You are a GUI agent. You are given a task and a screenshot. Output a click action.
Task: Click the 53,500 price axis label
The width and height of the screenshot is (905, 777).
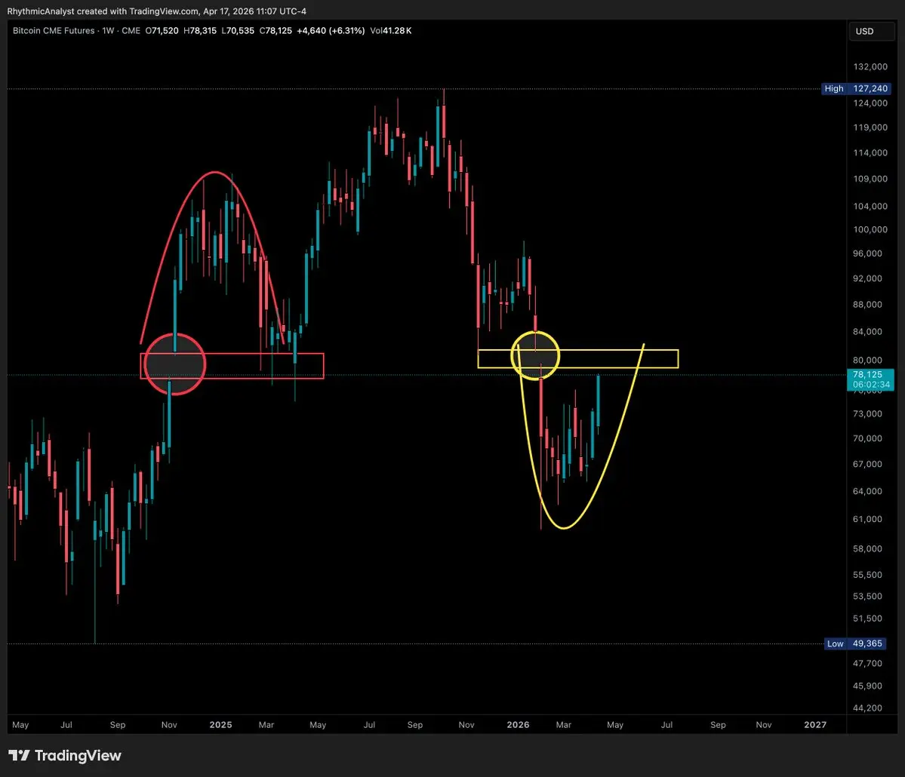coord(867,597)
